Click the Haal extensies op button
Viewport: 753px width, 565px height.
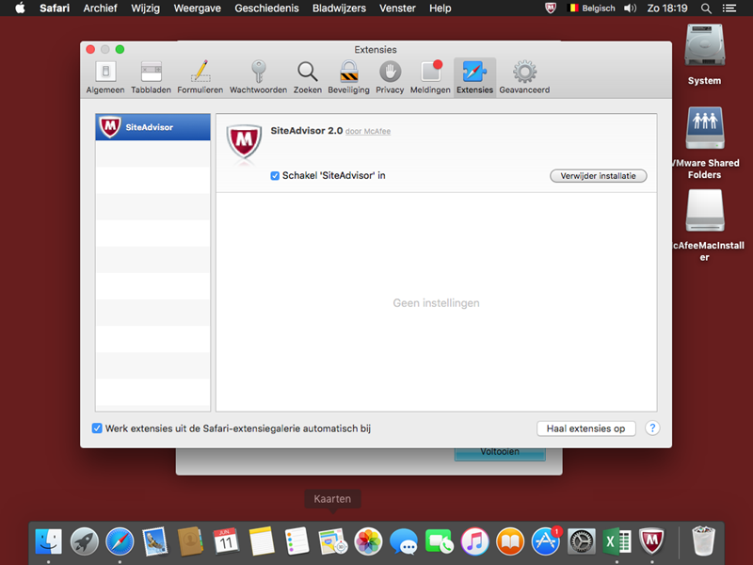tap(585, 428)
